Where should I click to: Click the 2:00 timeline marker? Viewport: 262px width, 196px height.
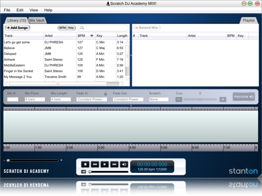[x=70, y=148]
